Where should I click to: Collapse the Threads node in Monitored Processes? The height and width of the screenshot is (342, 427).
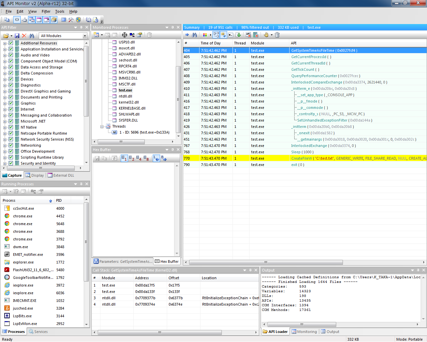pyautogui.click(x=102, y=126)
